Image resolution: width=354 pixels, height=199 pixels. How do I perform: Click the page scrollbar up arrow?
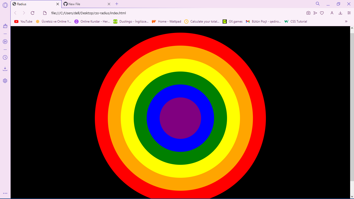[x=352, y=28]
